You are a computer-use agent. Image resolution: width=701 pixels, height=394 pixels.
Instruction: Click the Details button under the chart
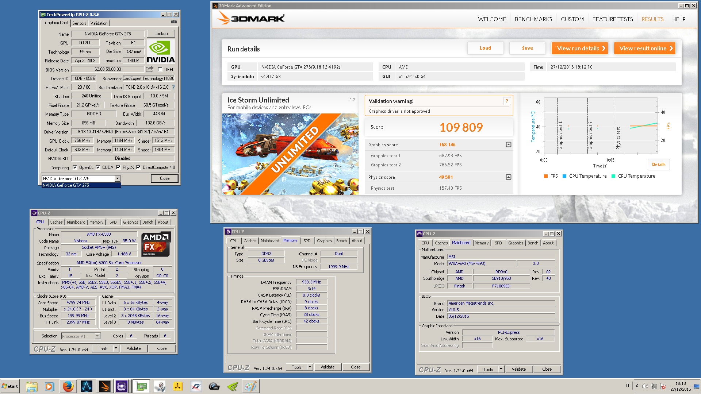(x=659, y=165)
